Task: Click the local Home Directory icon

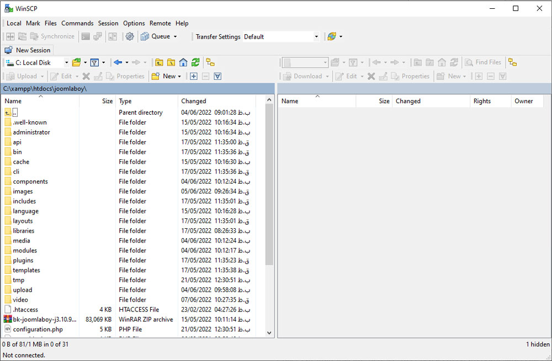Action: [x=183, y=62]
